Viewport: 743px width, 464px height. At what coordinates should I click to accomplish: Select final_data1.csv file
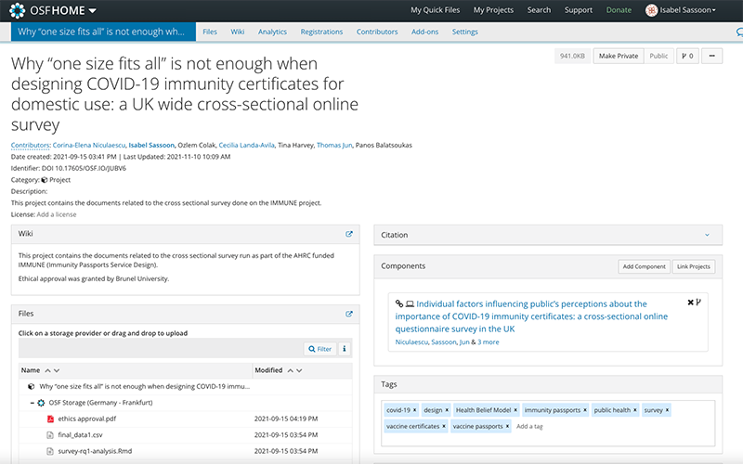click(80, 434)
